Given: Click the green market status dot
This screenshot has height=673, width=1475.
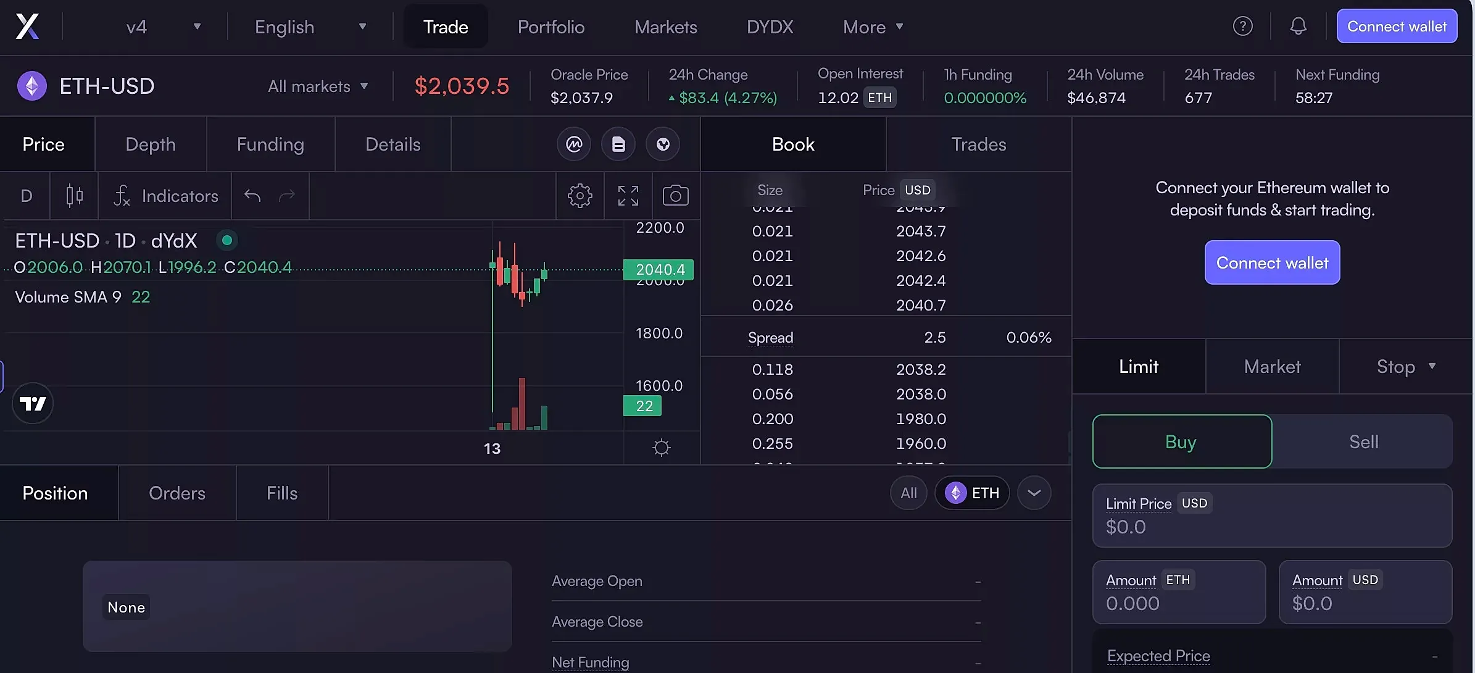Looking at the screenshot, I should [x=227, y=240].
